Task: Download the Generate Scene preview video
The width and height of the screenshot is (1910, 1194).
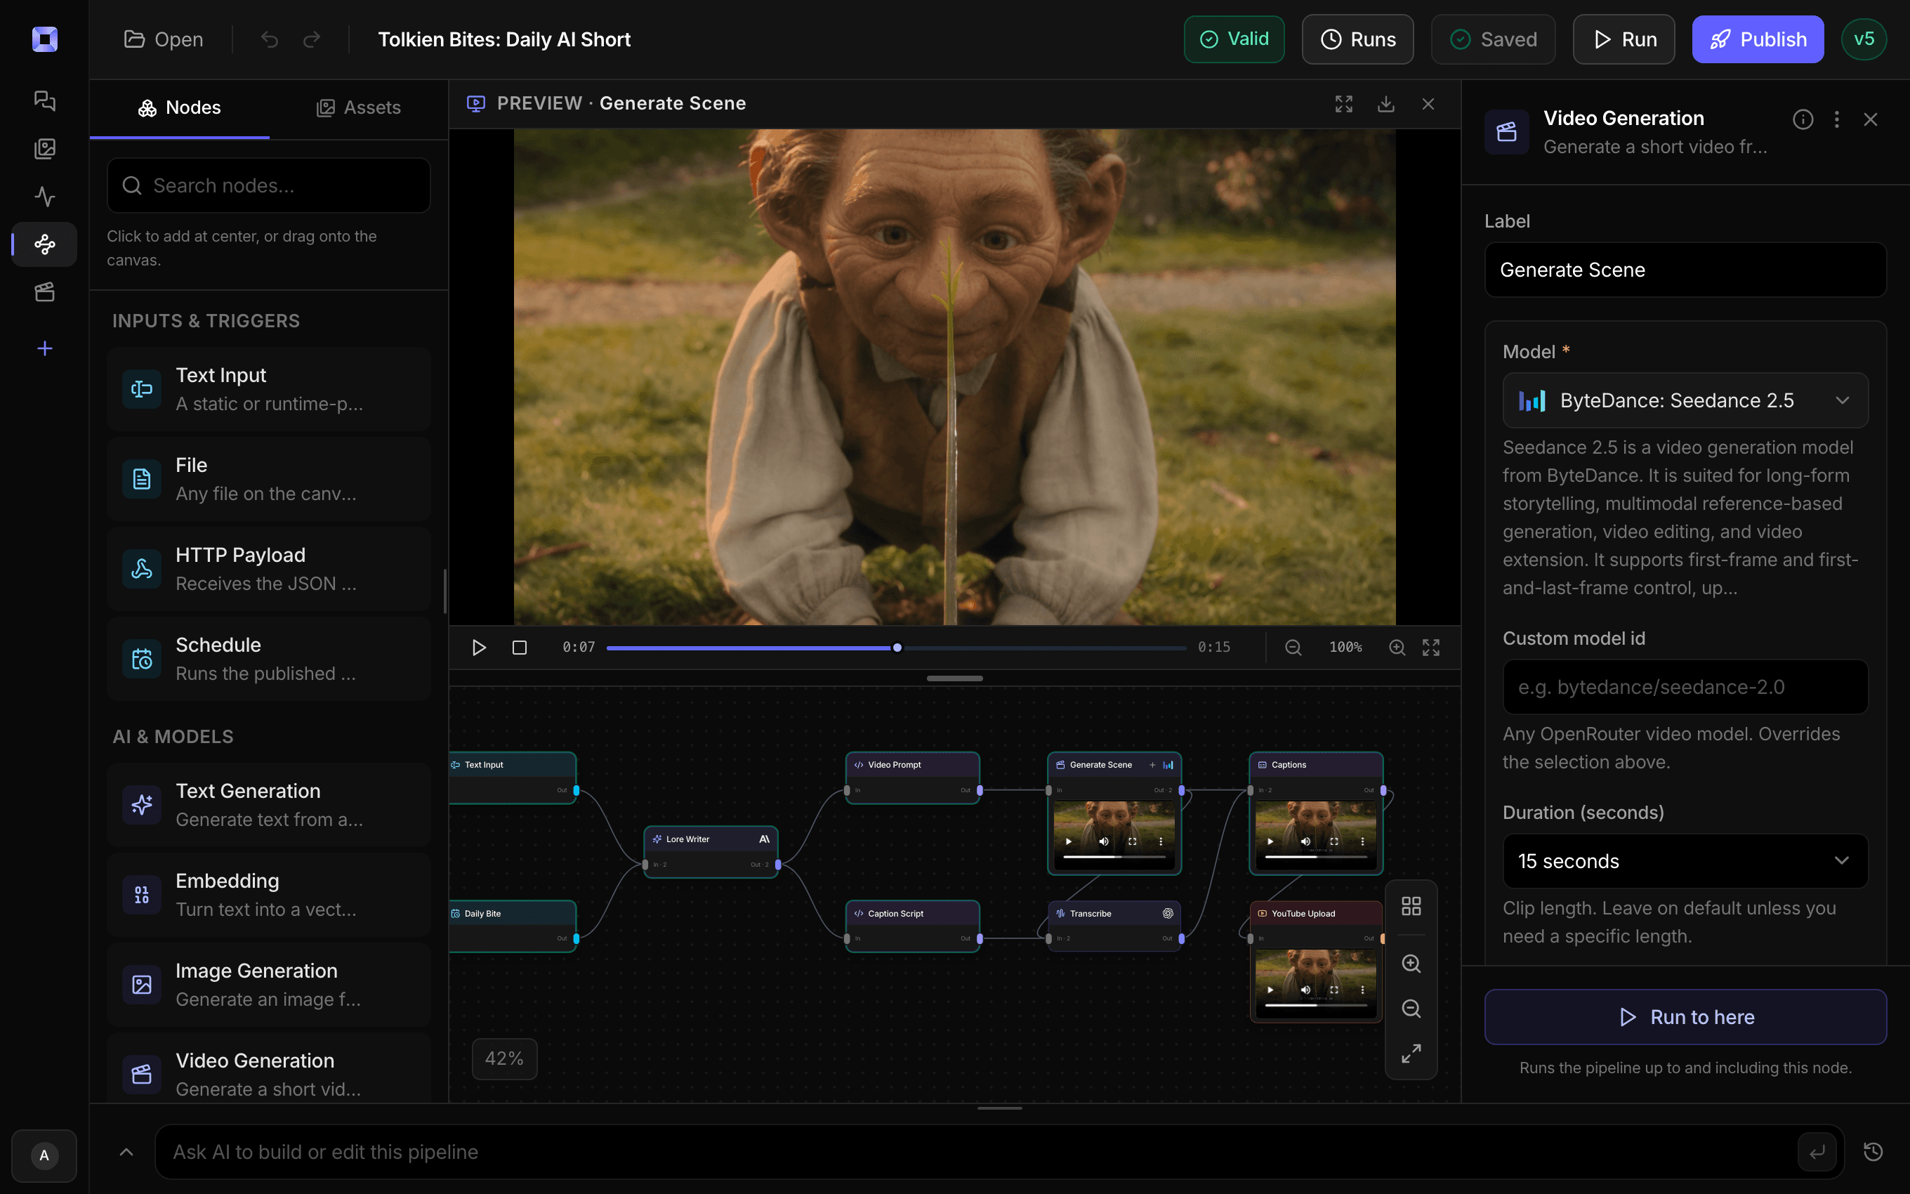Action: pyautogui.click(x=1386, y=103)
